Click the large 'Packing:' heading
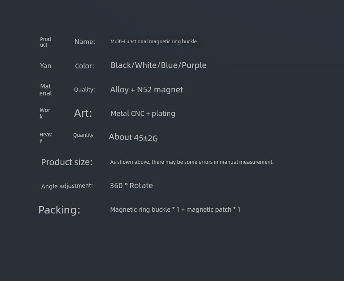The image size is (344, 281). pyautogui.click(x=59, y=210)
